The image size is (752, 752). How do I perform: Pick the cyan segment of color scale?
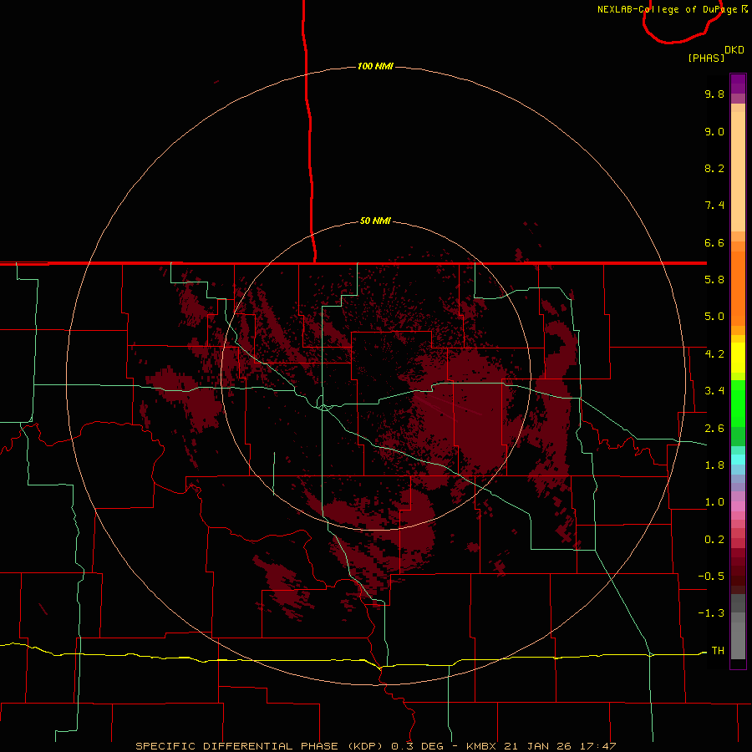[x=738, y=460]
